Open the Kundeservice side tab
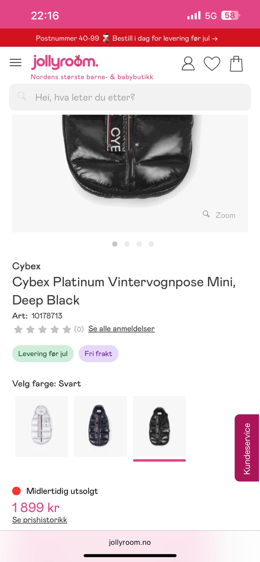The height and width of the screenshot is (562, 260). pyautogui.click(x=247, y=448)
